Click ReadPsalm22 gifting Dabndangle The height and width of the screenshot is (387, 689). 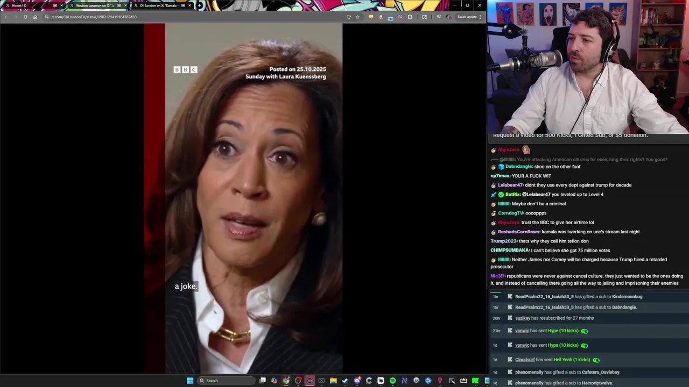coord(544,307)
